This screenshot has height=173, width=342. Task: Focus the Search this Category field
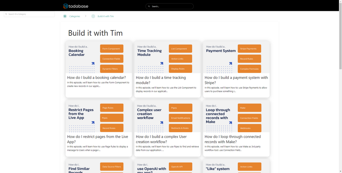coord(29,14)
